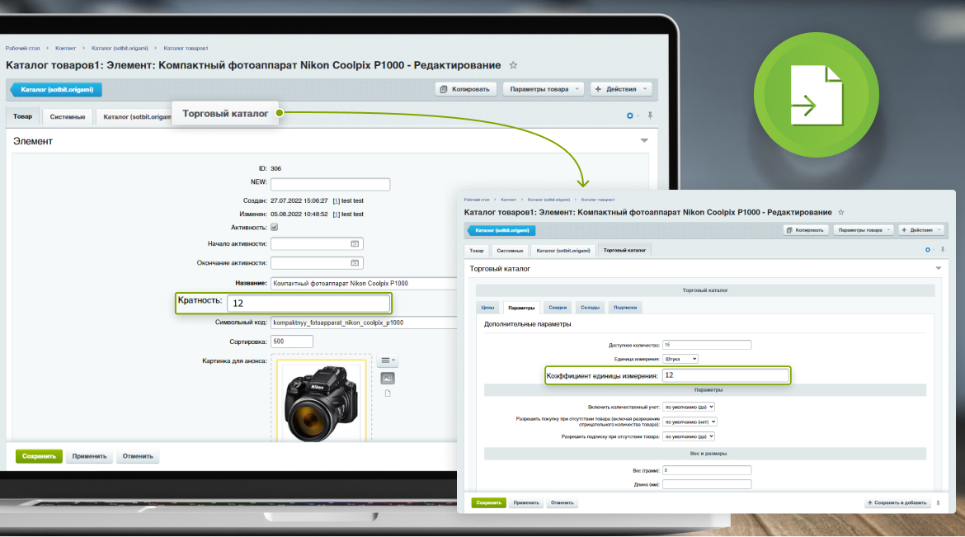Open the Единица измерения dropdown
This screenshot has height=537, width=965.
680,359
